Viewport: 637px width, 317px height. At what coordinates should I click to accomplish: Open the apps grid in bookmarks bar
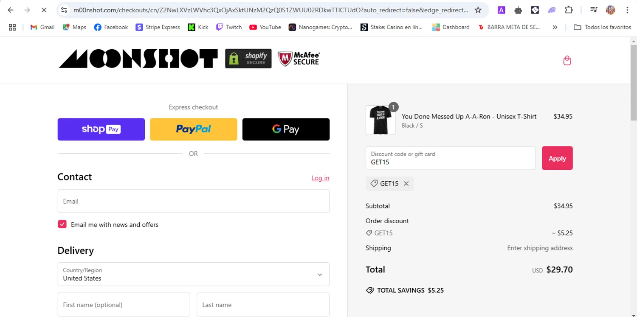12,27
